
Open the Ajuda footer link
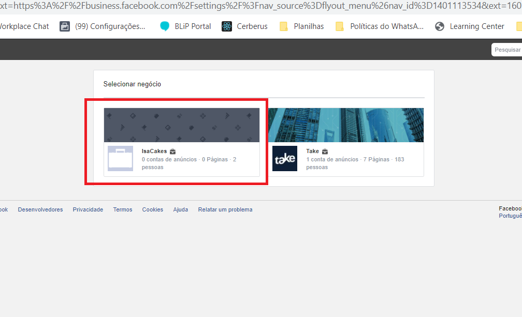coord(180,209)
